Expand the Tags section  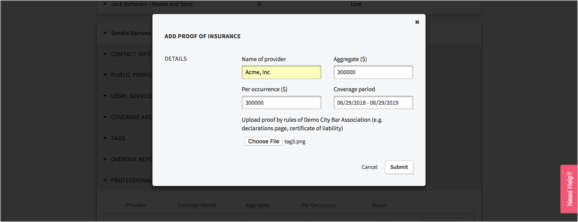[106, 138]
